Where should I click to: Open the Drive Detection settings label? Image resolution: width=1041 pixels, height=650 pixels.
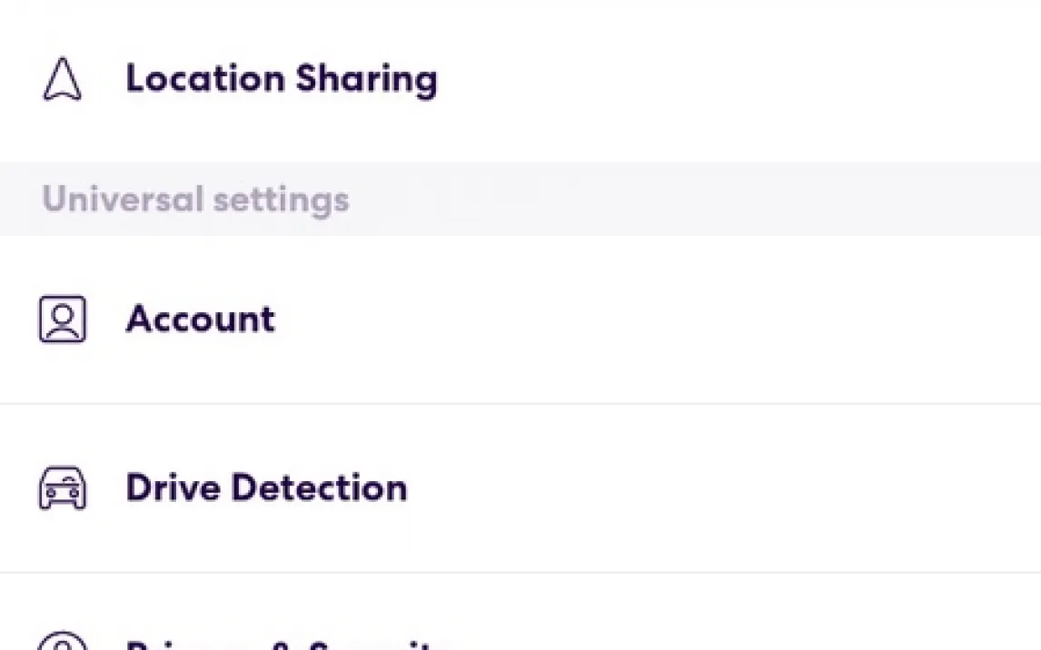click(266, 488)
